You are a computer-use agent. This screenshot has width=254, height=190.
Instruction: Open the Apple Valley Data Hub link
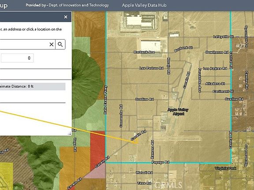pyautogui.click(x=144, y=5)
